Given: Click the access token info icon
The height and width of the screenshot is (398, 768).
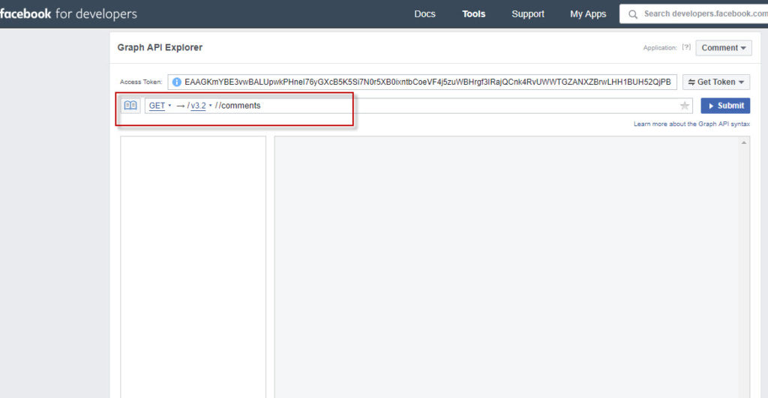Looking at the screenshot, I should point(176,82).
